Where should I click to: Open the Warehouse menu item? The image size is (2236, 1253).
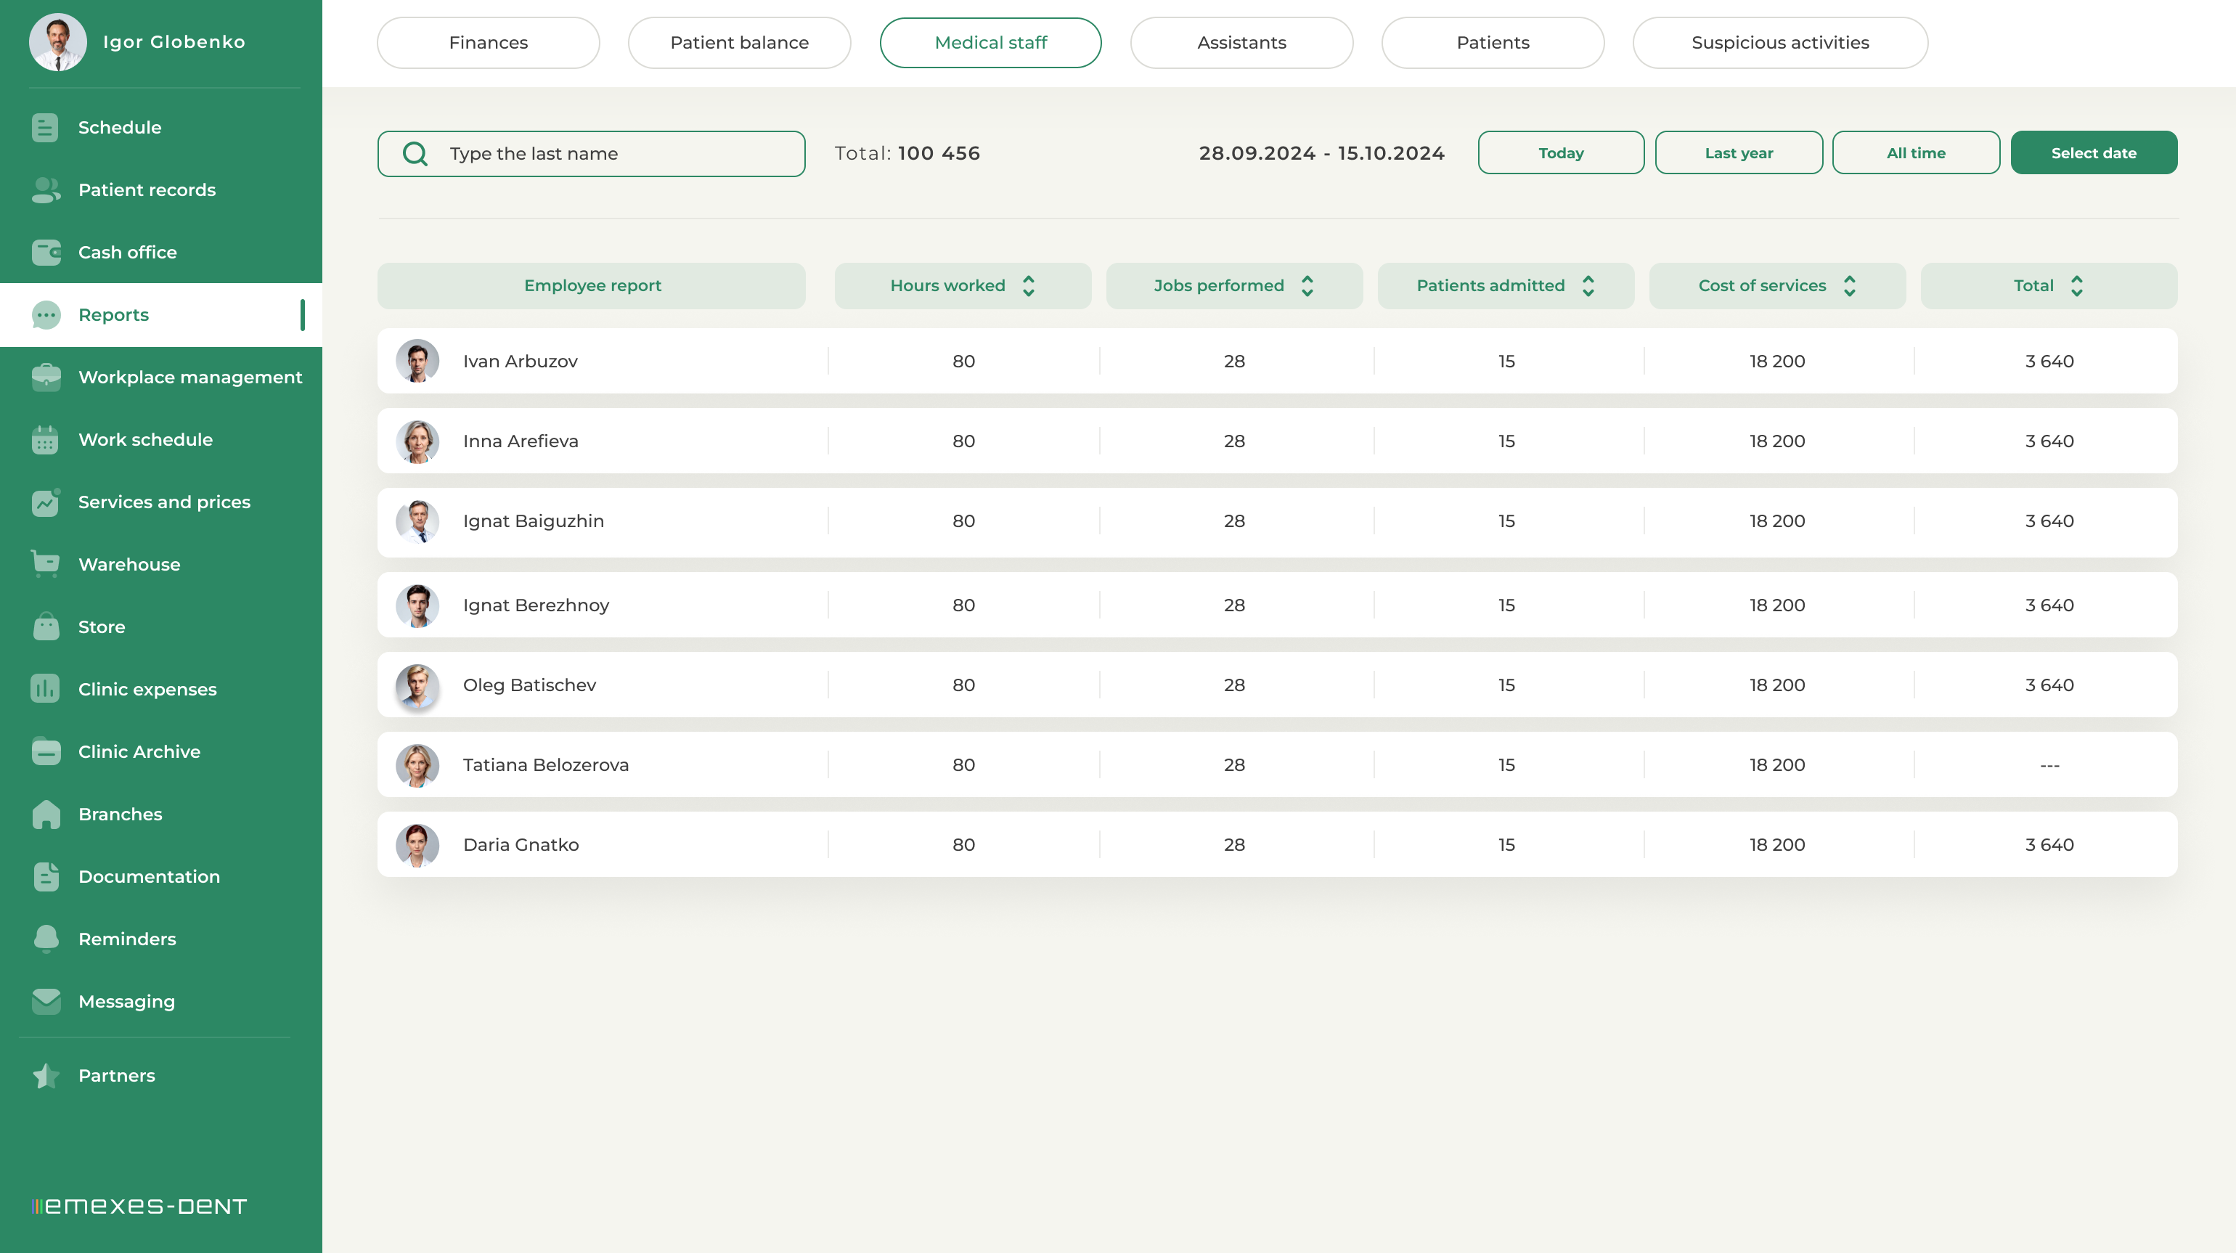[x=129, y=564]
